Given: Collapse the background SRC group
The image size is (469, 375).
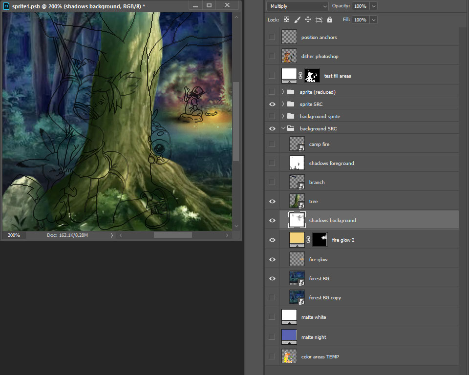Looking at the screenshot, I should (x=283, y=128).
